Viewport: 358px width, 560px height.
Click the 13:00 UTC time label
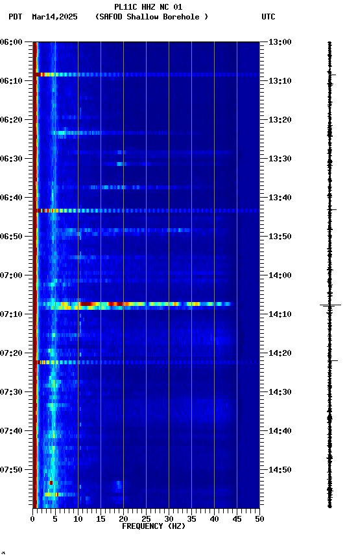tap(280, 42)
